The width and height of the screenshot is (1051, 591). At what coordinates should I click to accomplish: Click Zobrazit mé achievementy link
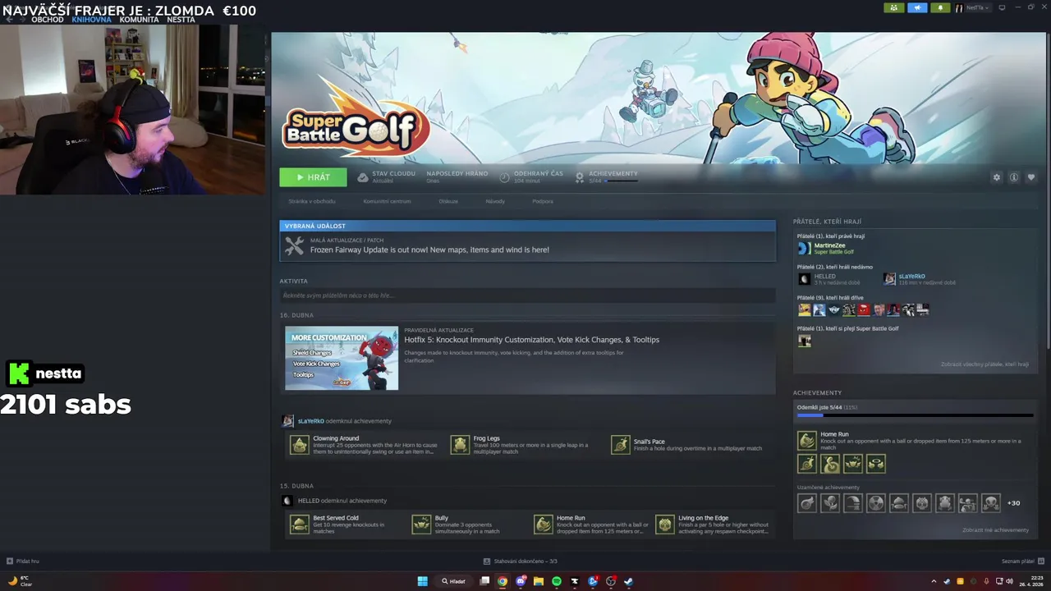click(995, 530)
